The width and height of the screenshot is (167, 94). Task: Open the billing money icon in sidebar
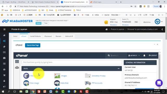coord(4,52)
